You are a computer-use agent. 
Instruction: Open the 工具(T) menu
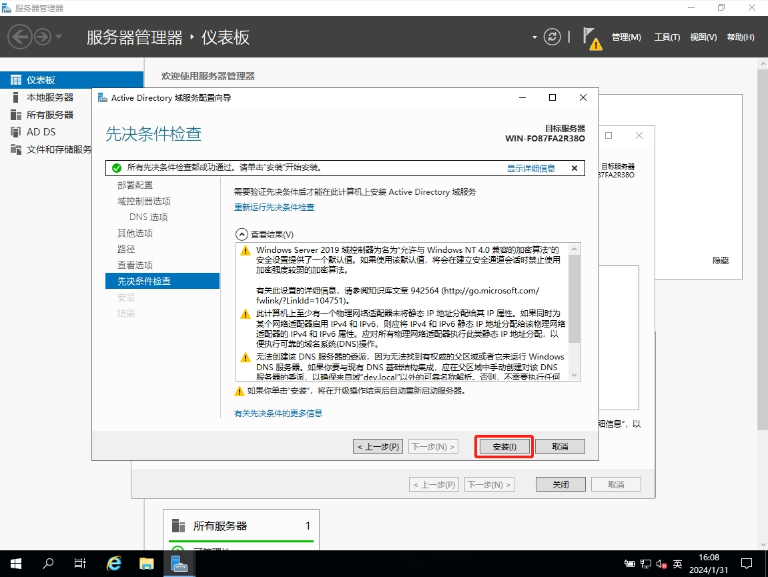click(667, 37)
